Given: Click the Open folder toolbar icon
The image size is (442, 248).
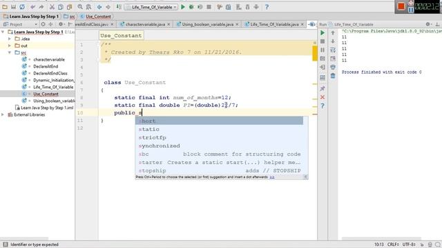Looking at the screenshot, I should click(5, 7).
